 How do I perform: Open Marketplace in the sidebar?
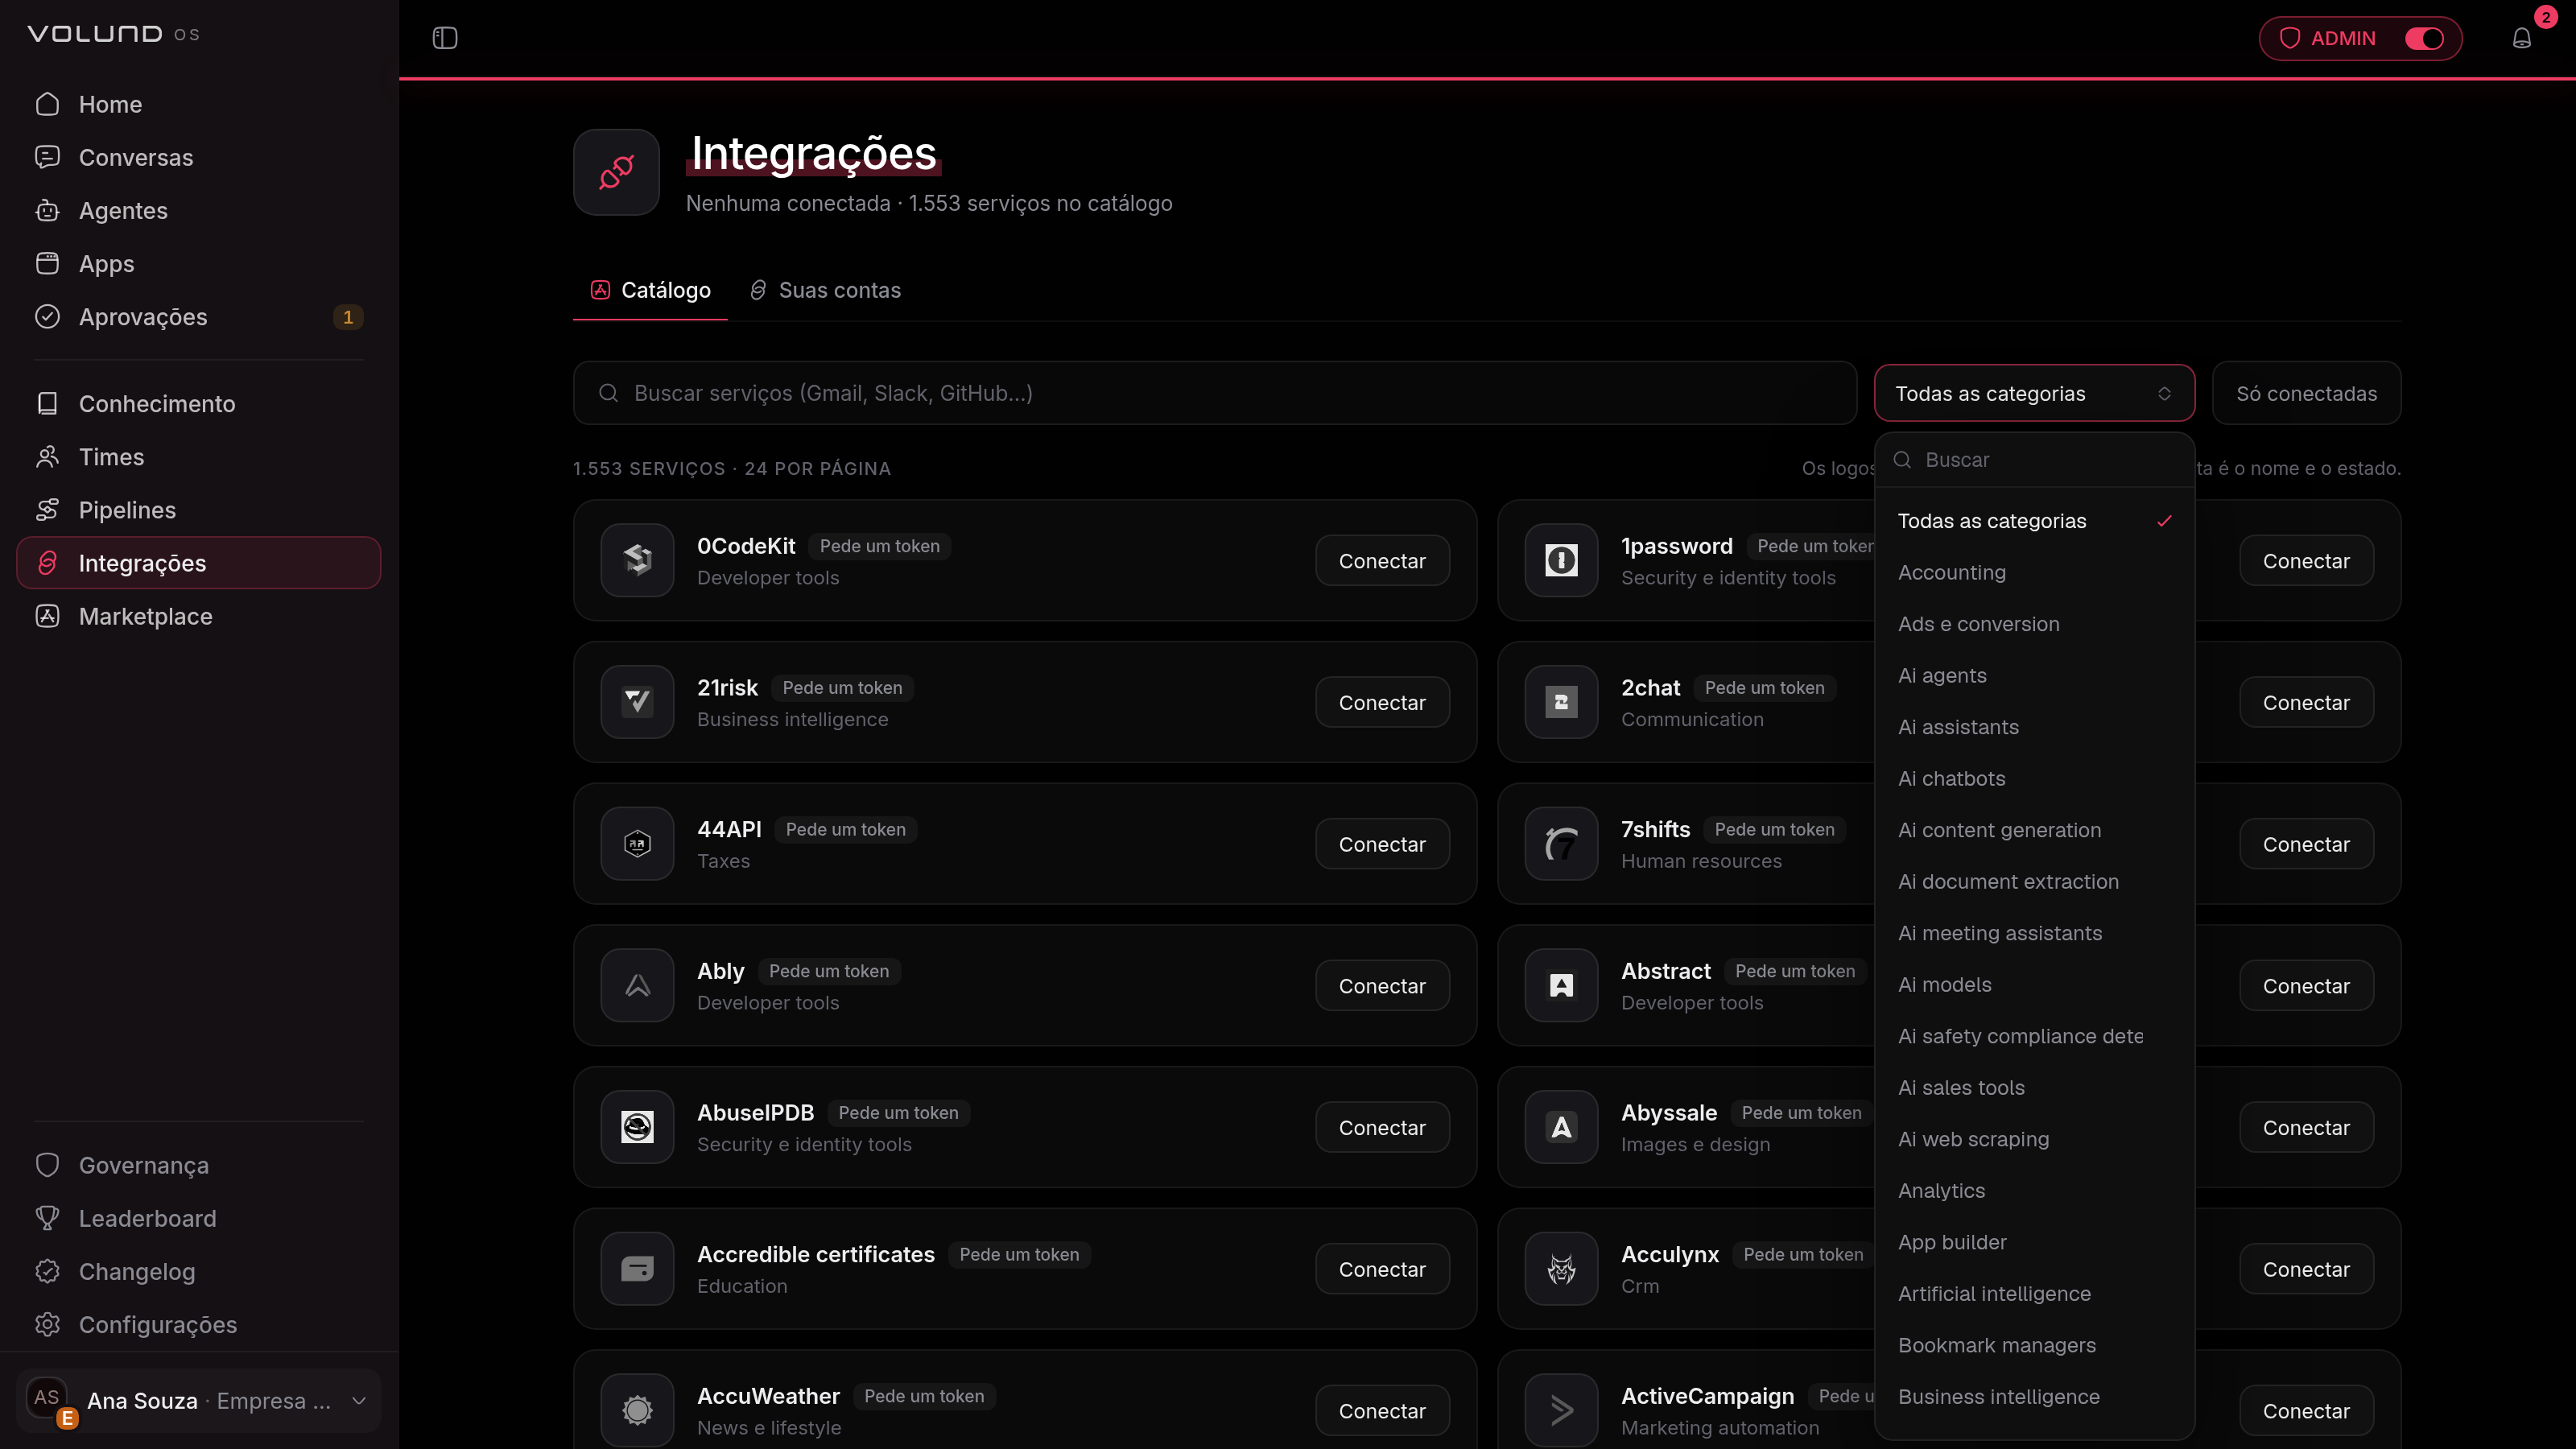tap(198, 616)
